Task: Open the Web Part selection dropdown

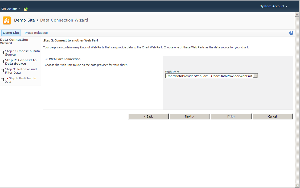Action: coord(256,76)
